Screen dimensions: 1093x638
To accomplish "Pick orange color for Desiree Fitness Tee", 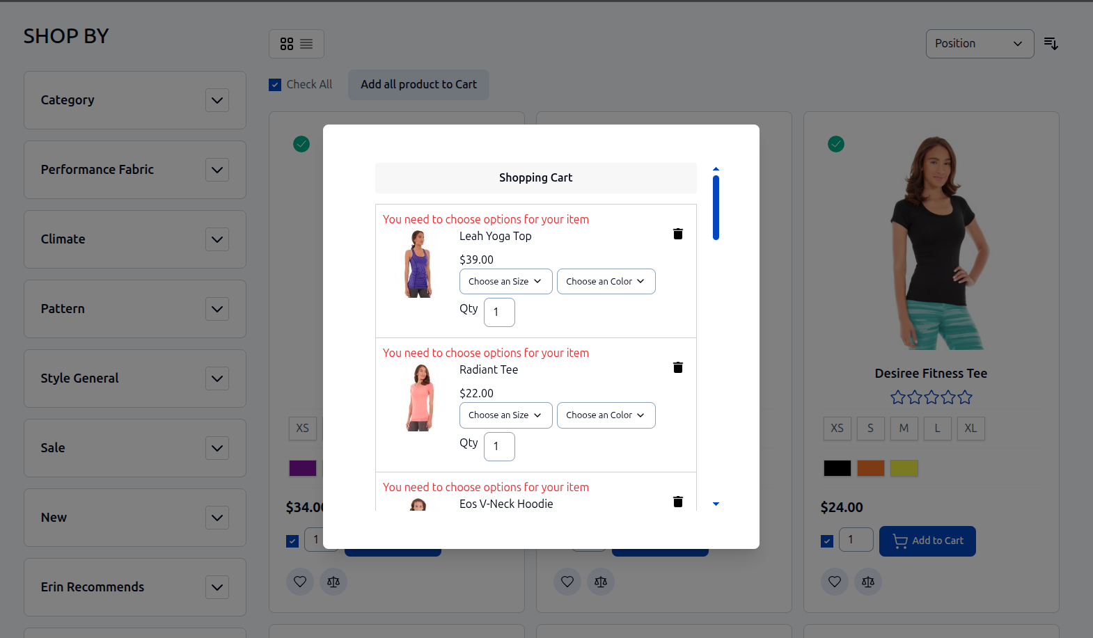I will 870,468.
